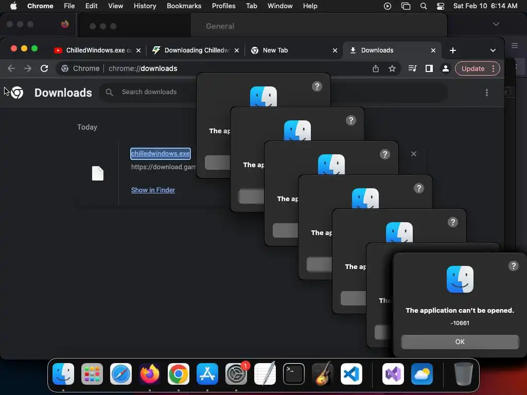This screenshot has height=395, width=527.
Task: Reload the Chrome downloads page
Action: [x=44, y=68]
